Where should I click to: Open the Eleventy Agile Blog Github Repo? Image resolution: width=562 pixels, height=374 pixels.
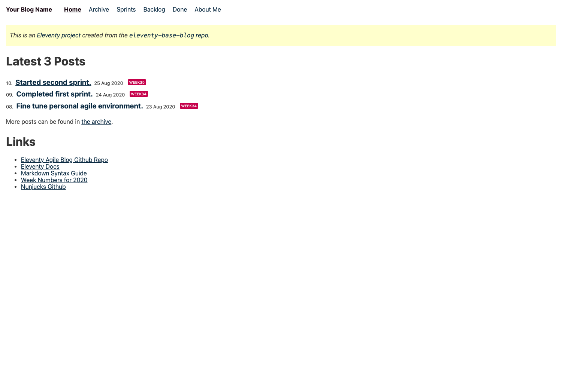coord(64,160)
